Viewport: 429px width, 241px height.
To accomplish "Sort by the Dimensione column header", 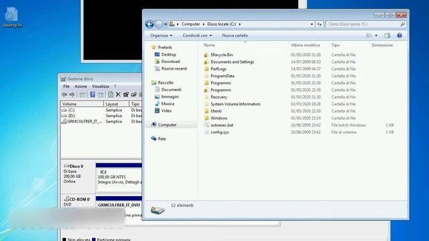I will (x=382, y=45).
